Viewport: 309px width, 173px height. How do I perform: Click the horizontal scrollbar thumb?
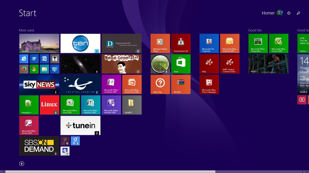coord(110,172)
